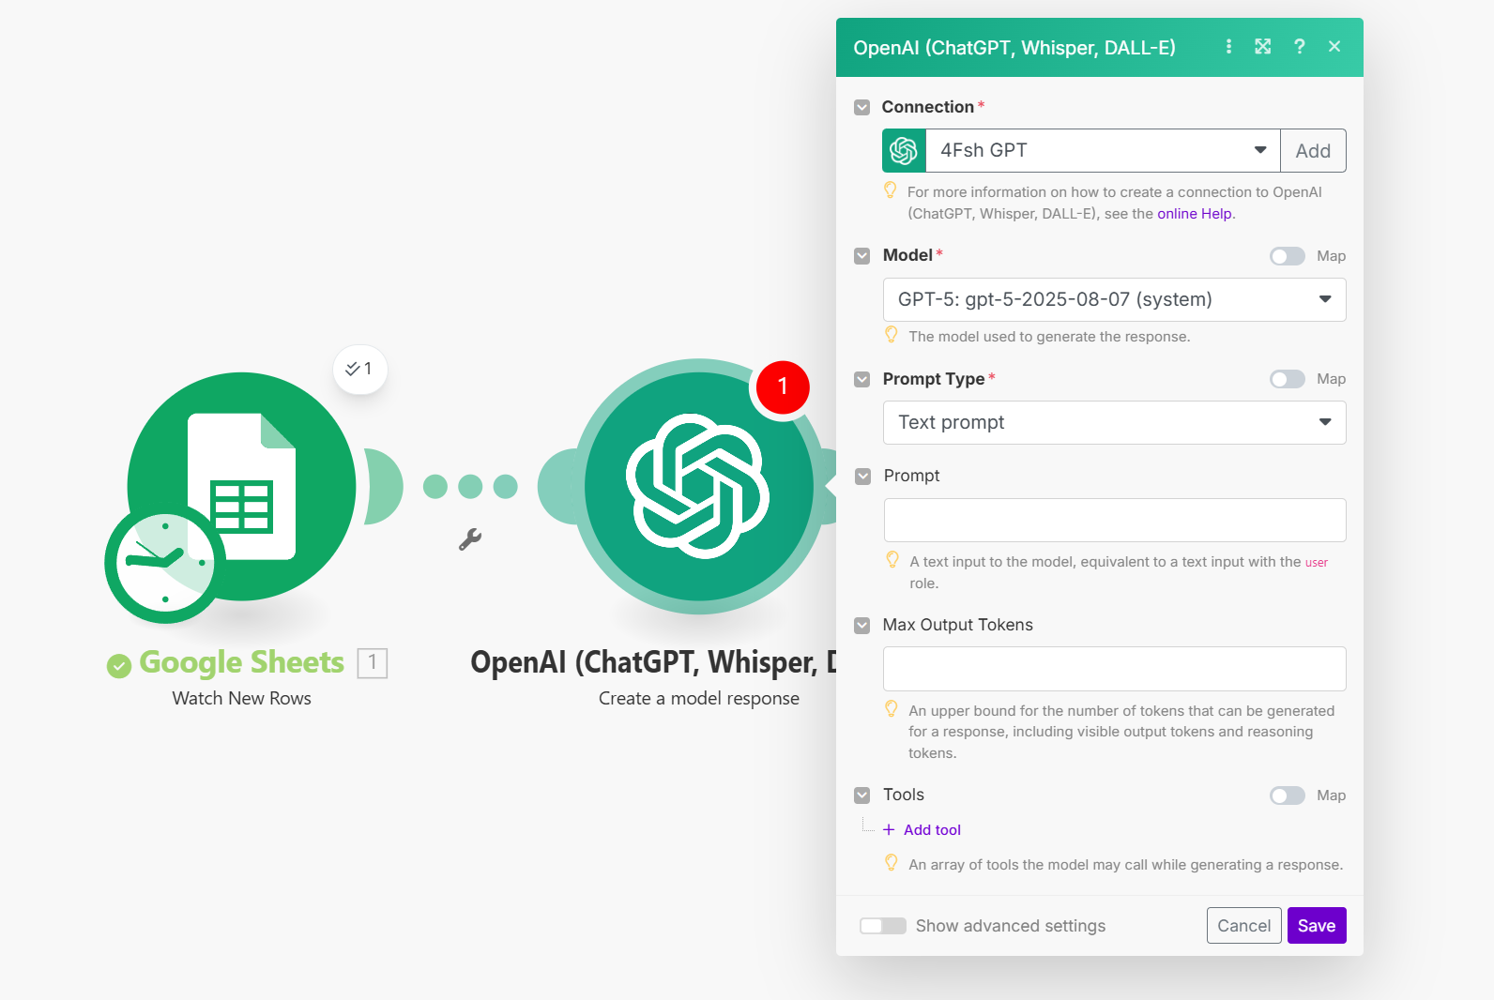Toggle the Prompt Type Map switch
Viewport: 1494px width, 1000px height.
pos(1288,379)
